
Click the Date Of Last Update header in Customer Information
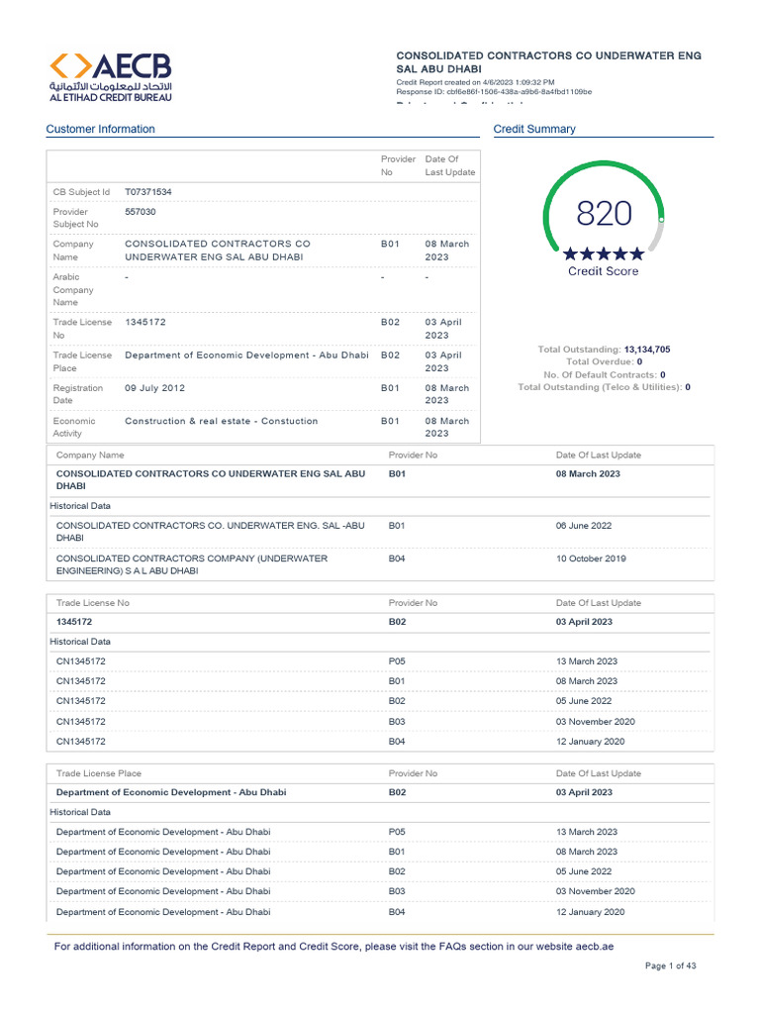(450, 165)
